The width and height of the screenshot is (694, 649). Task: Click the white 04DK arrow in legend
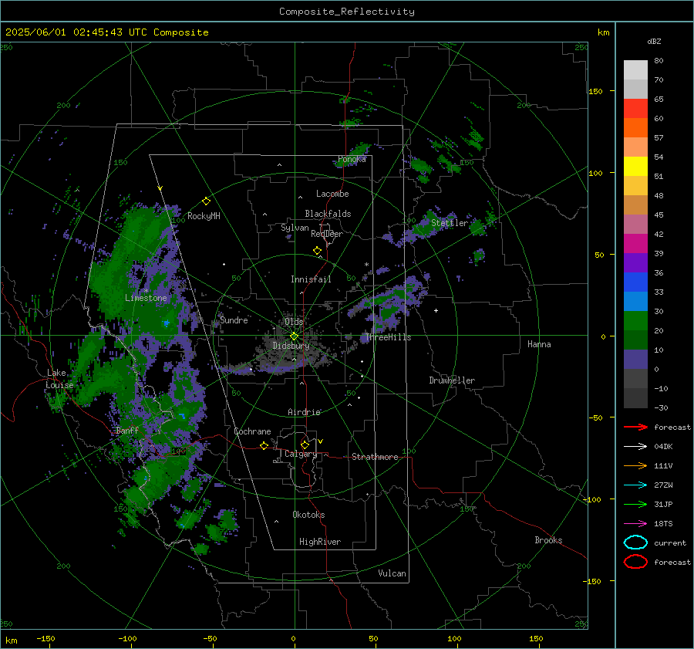(x=635, y=447)
